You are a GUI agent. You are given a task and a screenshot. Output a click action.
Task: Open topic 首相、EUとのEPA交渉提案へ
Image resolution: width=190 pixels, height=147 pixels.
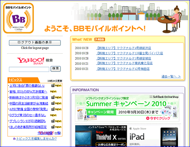tap(28, 92)
